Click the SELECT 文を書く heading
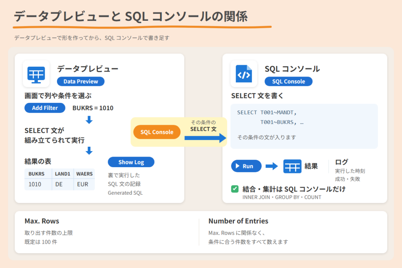 pos(257,96)
